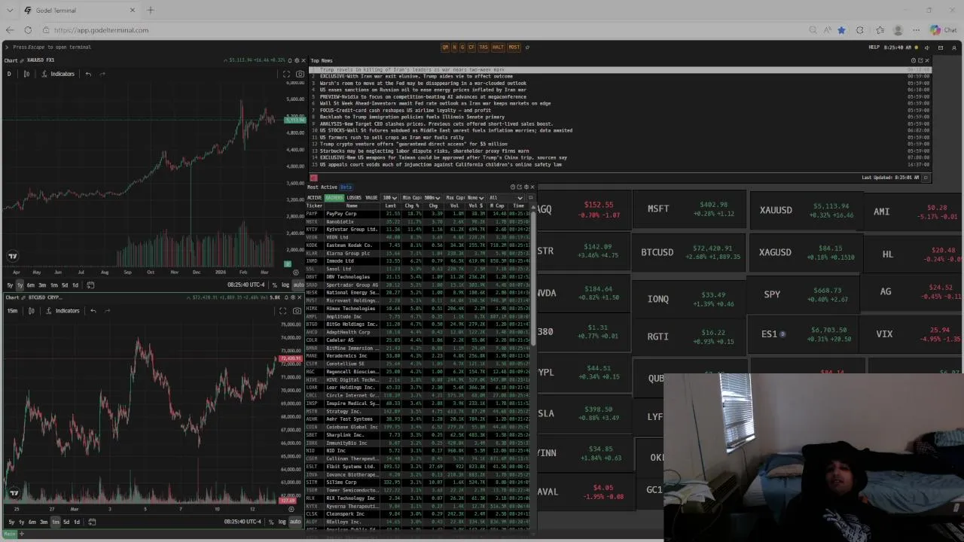964x542 pixels.
Task: Toggle log scale on BTCUSD chart
Action: click(x=282, y=522)
